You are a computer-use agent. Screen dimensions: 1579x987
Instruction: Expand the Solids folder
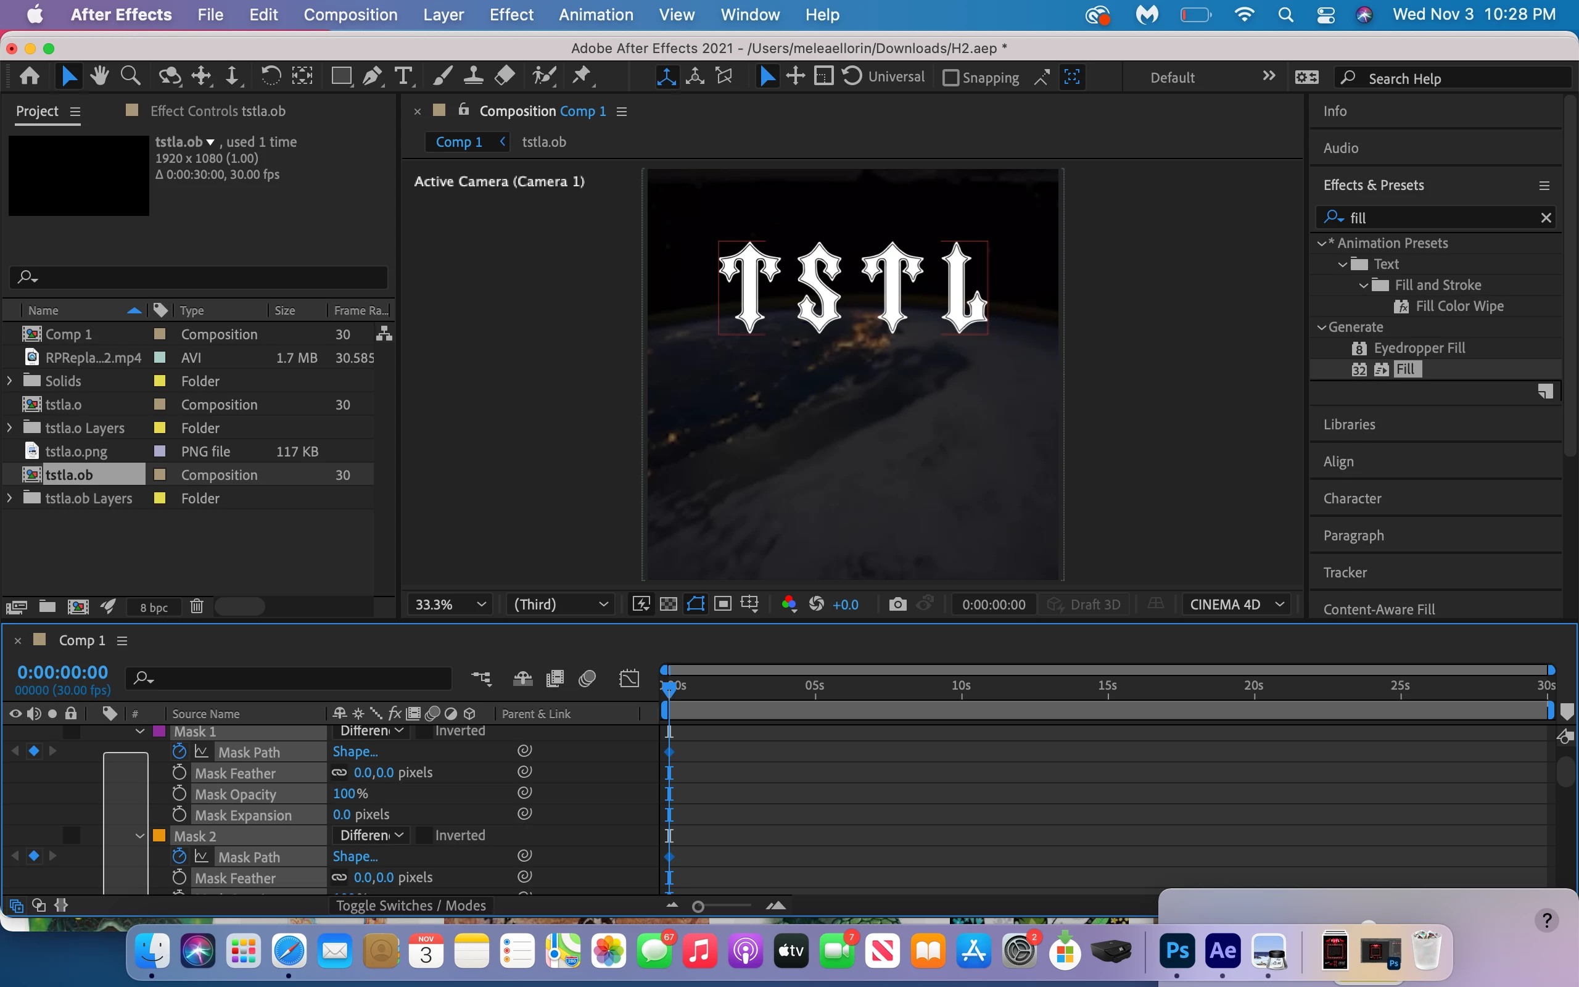tap(10, 381)
